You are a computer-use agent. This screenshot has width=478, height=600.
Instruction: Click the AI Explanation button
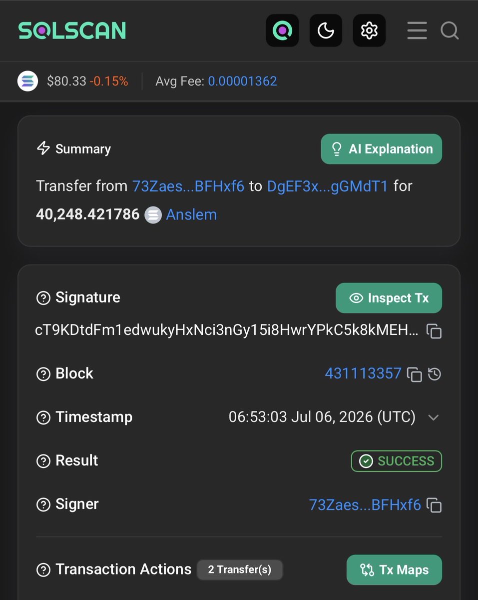(381, 149)
